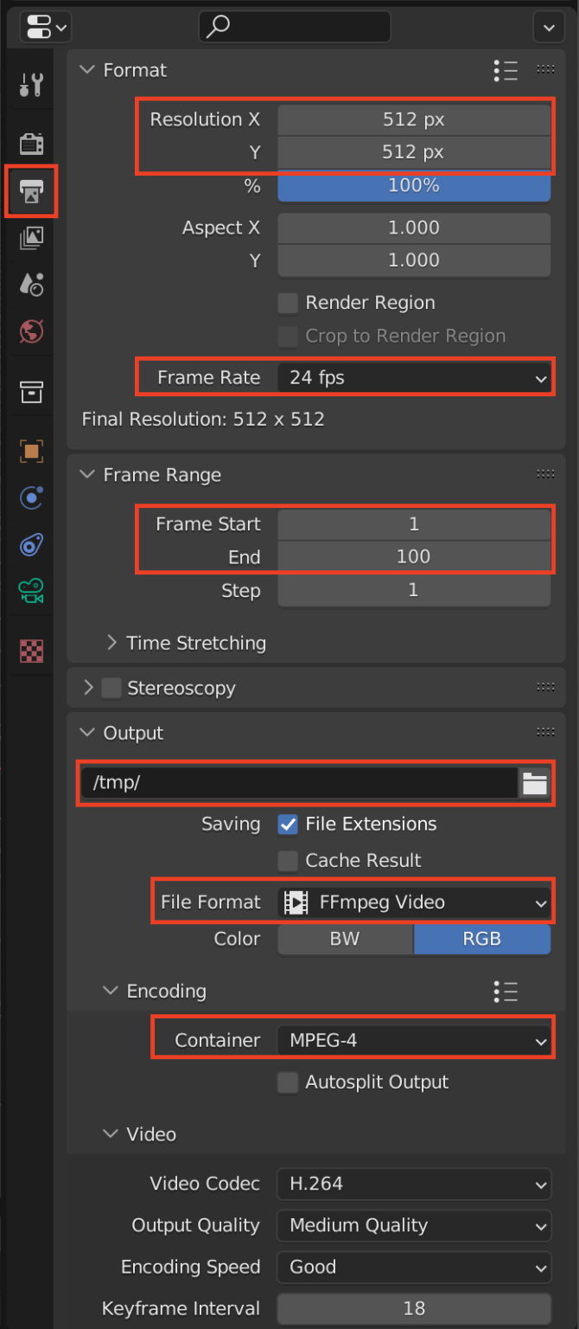Open Physics Properties
579x1329 pixels.
(x=31, y=545)
